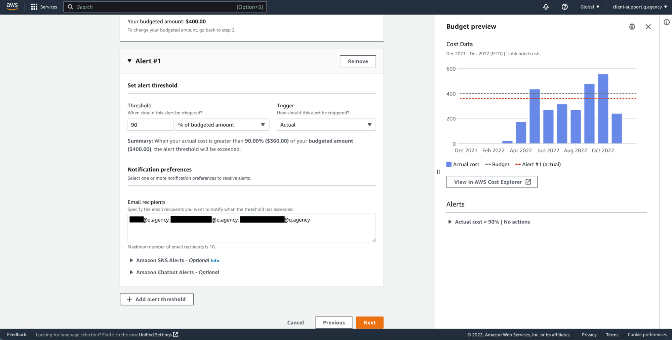The width and height of the screenshot is (672, 340).
Task: Proceed with the Next button
Action: (x=369, y=323)
